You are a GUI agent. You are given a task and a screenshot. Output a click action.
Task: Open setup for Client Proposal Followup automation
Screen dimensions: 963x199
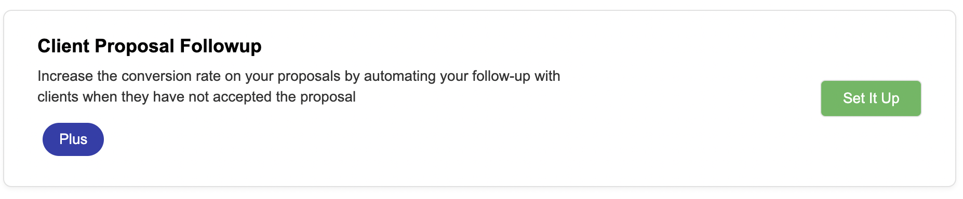click(x=871, y=98)
